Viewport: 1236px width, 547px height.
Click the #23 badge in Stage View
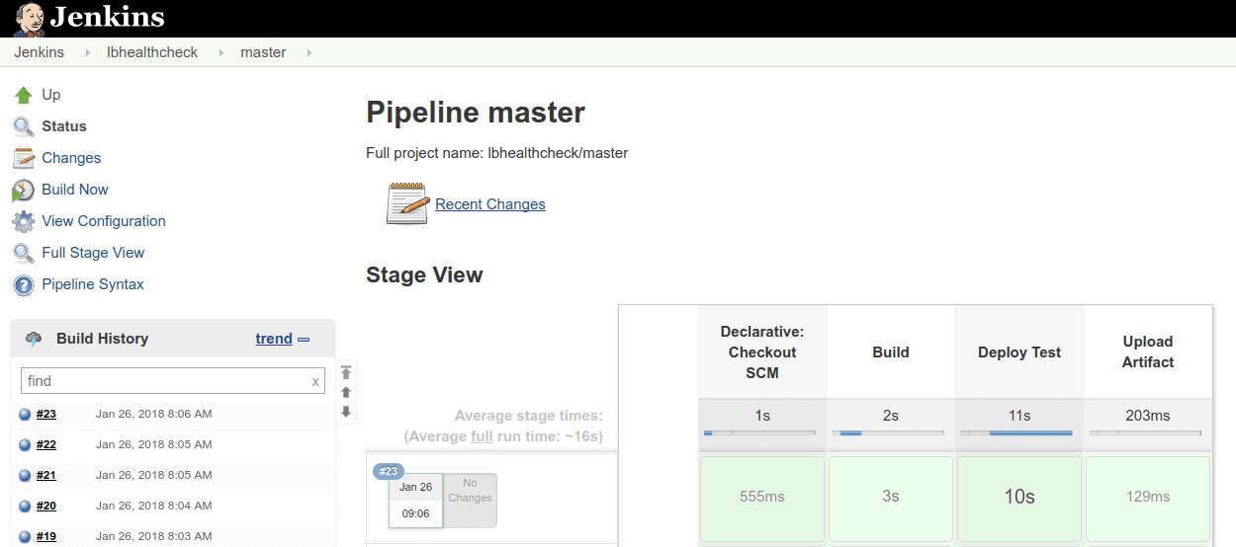coord(389,471)
